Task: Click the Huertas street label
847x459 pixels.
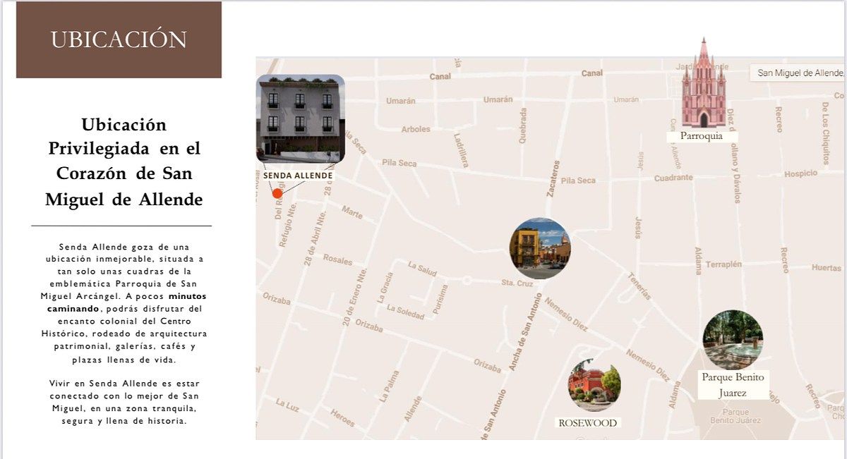Action: [826, 268]
